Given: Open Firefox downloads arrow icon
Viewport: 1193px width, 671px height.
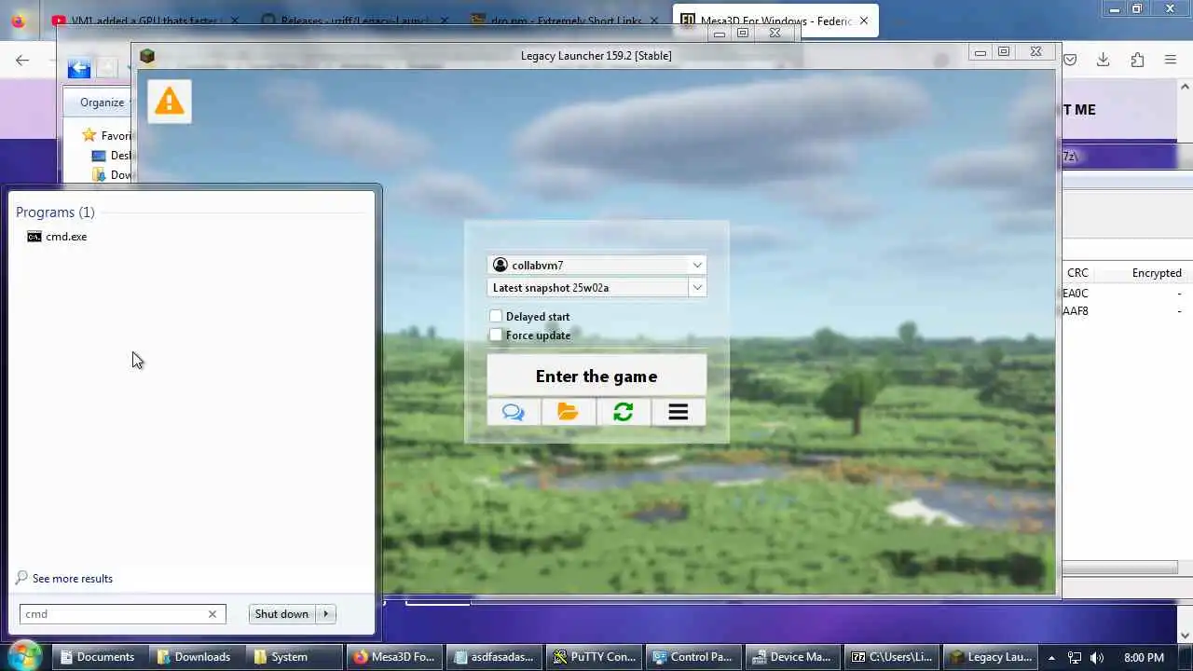Looking at the screenshot, I should pos(1103,60).
